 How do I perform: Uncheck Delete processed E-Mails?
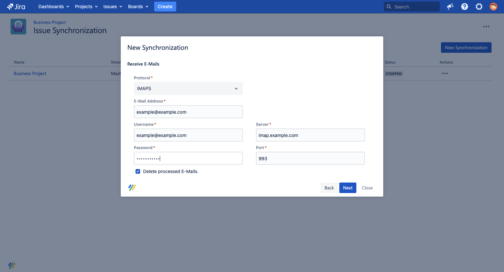pyautogui.click(x=137, y=171)
